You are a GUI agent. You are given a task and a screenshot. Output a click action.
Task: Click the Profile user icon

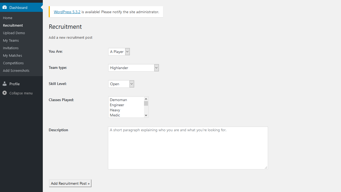(x=5, y=84)
